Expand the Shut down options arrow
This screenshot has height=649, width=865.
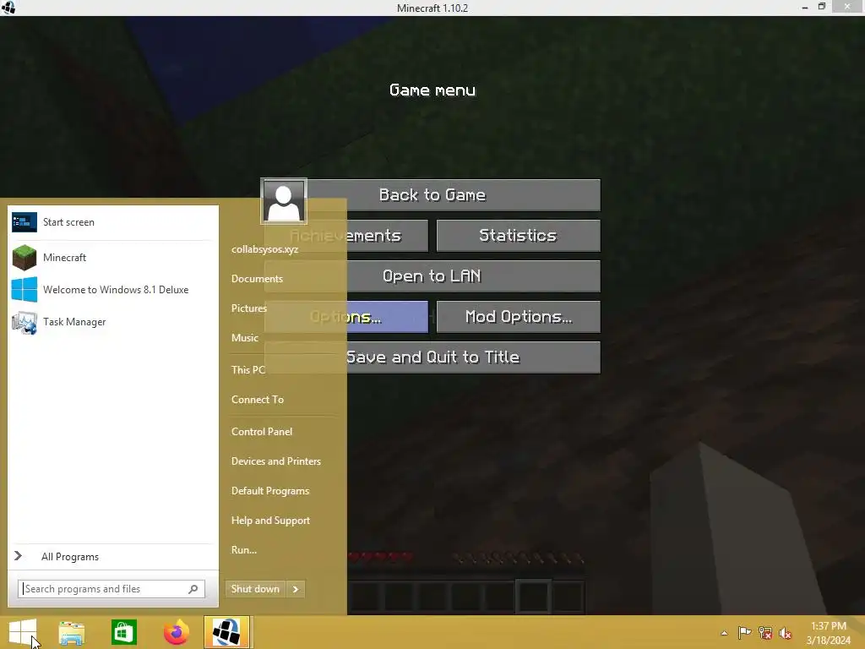point(296,589)
